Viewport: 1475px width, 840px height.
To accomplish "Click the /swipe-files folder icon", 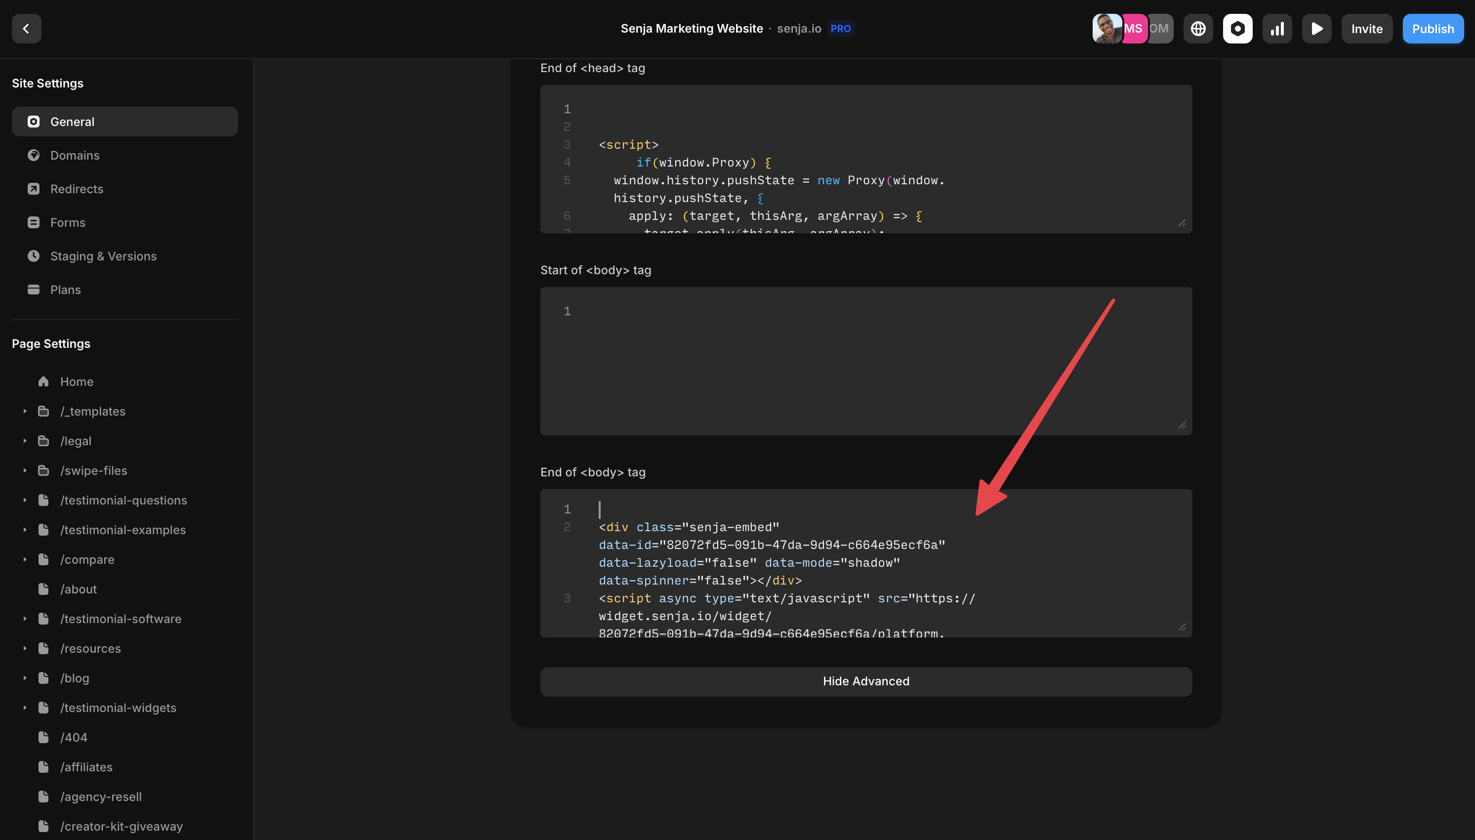I will click(x=43, y=471).
